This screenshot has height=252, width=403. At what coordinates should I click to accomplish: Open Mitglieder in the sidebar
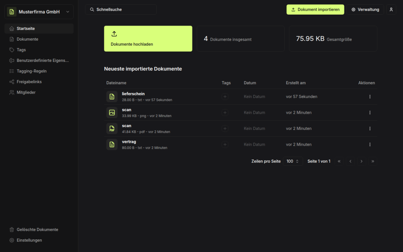[x=39, y=92]
